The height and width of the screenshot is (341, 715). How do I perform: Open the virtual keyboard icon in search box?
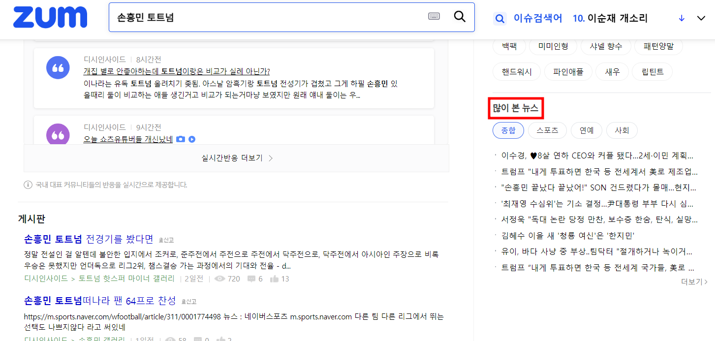tap(434, 16)
